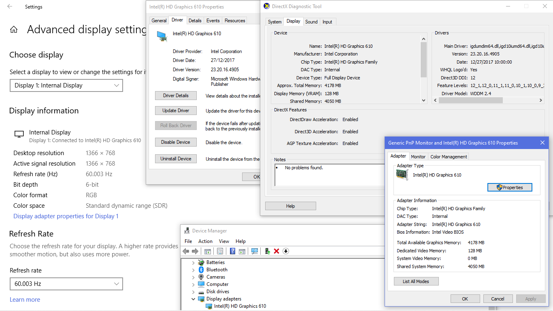Click the Disable device down-arrow icon

(x=286, y=251)
